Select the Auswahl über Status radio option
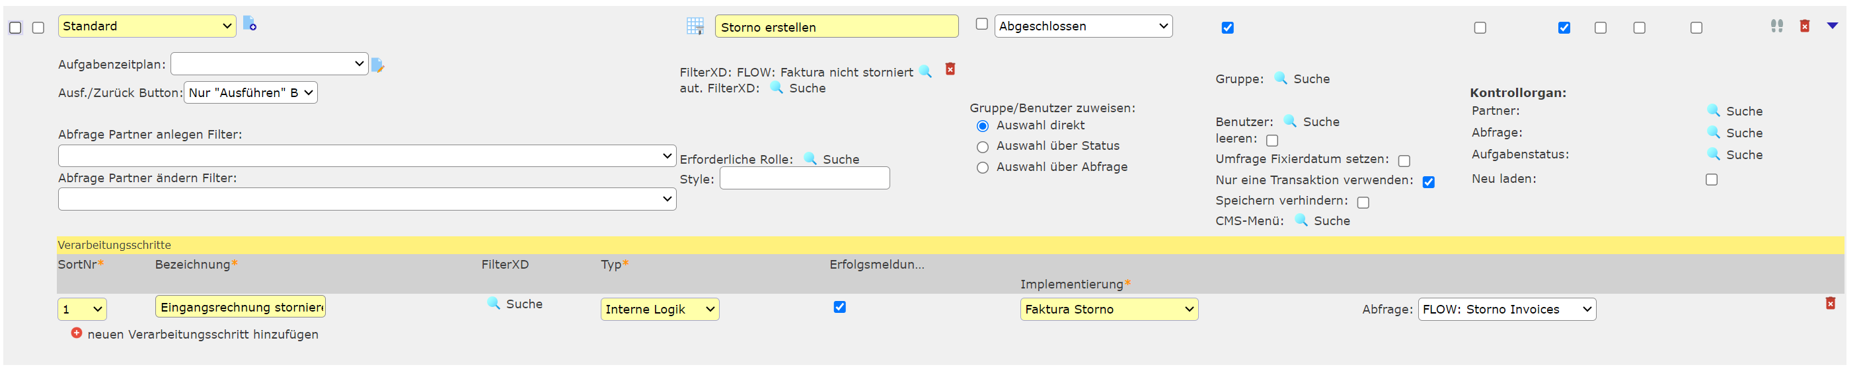Image resolution: width=1863 pixels, height=367 pixels. point(982,147)
